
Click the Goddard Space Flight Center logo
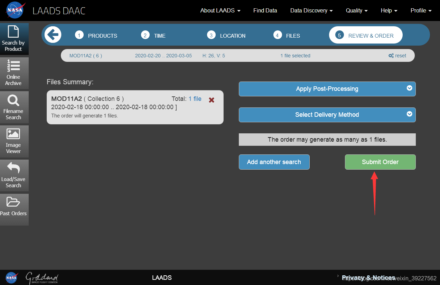(x=42, y=278)
